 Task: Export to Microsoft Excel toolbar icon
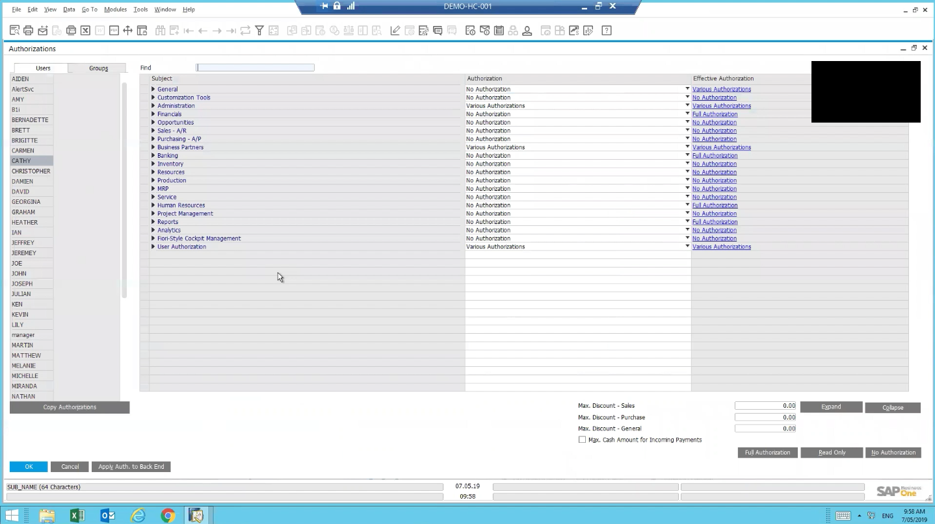[85, 31]
